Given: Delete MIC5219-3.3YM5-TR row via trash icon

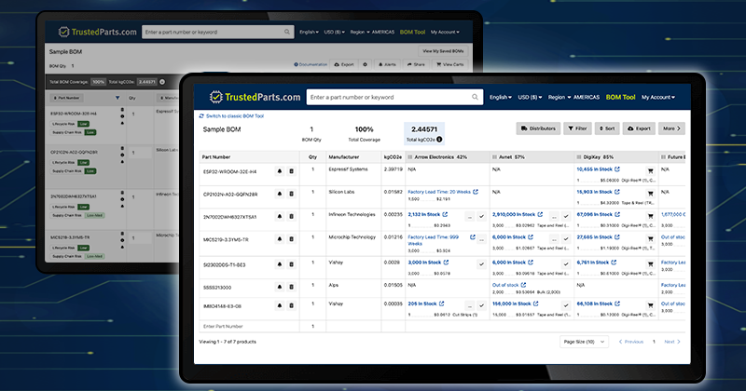Looking at the screenshot, I should (x=292, y=239).
